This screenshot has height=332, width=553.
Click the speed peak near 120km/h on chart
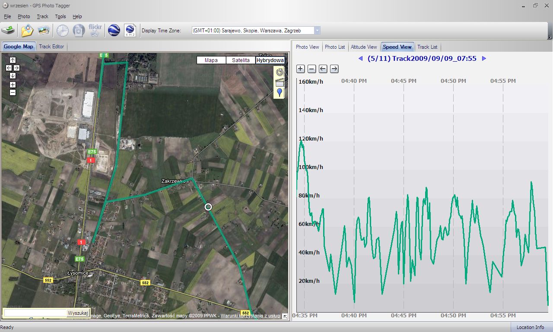301,141
